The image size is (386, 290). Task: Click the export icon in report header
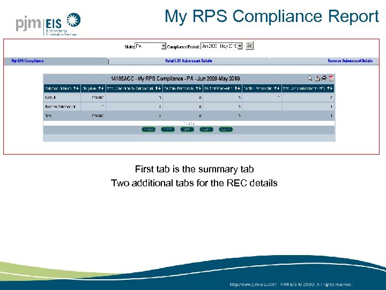(317, 78)
